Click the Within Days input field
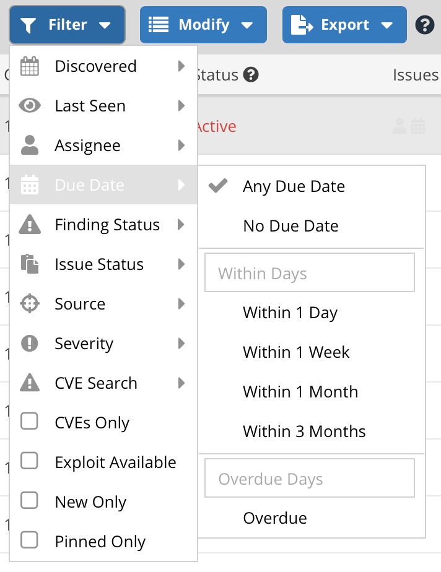Viewport: 441px width, 572px height. [310, 272]
